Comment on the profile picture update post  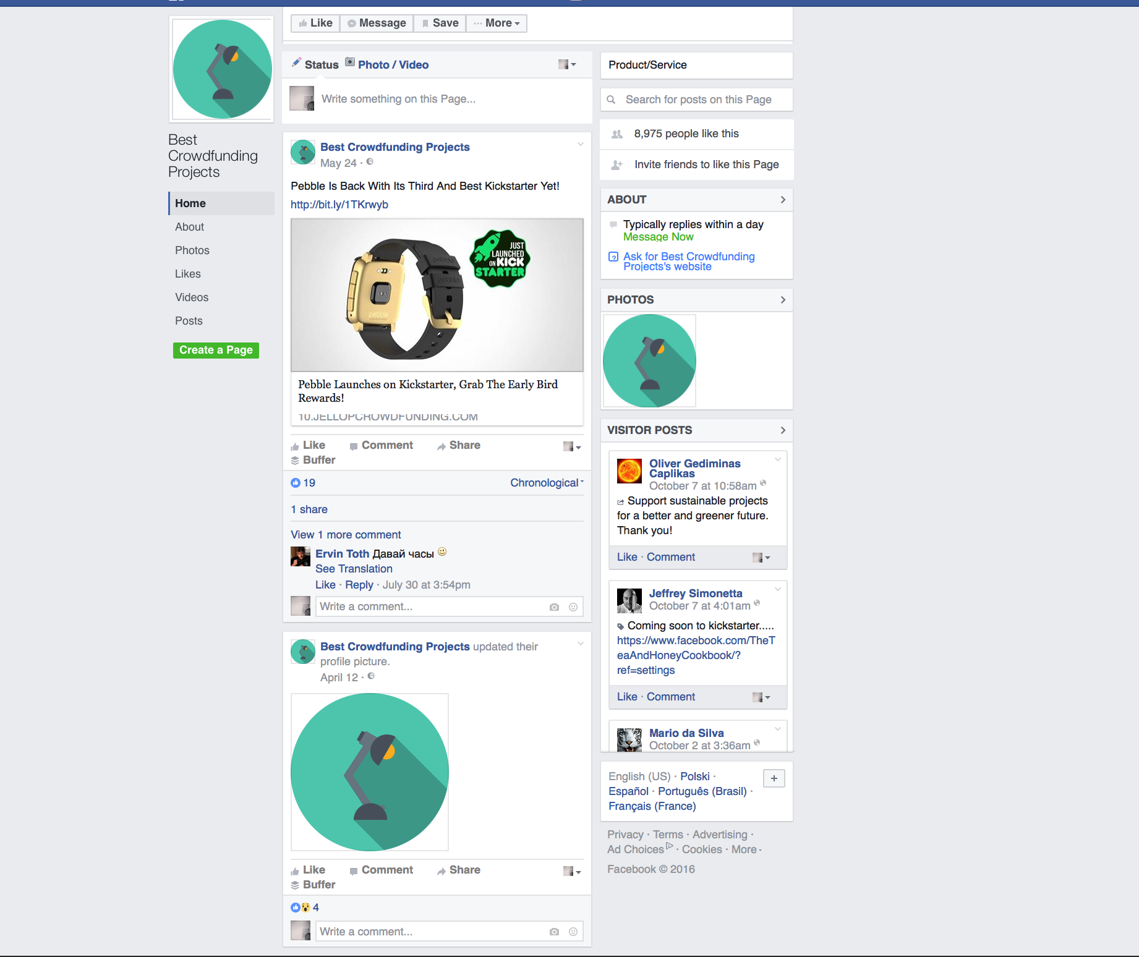tap(382, 870)
